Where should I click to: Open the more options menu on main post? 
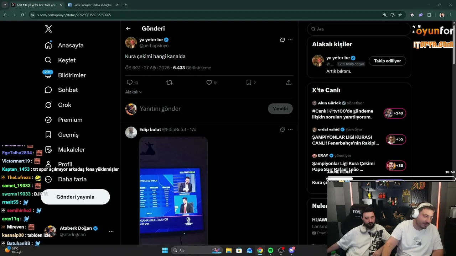click(290, 40)
